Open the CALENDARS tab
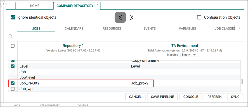The height and width of the screenshot is (107, 248). (x=74, y=28)
